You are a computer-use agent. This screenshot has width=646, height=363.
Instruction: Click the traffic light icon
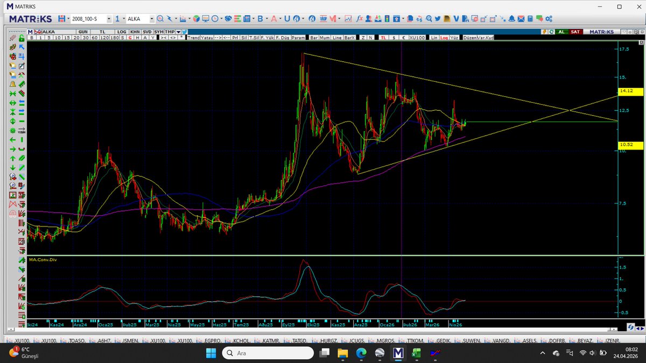[387, 19]
